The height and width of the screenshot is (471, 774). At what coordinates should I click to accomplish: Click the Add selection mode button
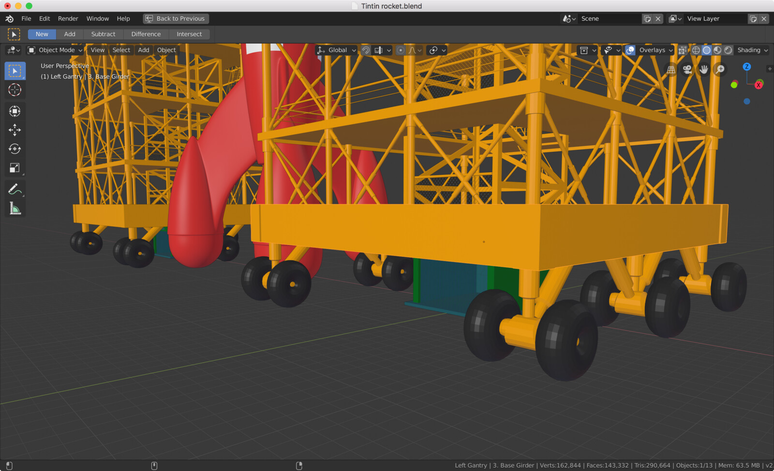tap(70, 34)
